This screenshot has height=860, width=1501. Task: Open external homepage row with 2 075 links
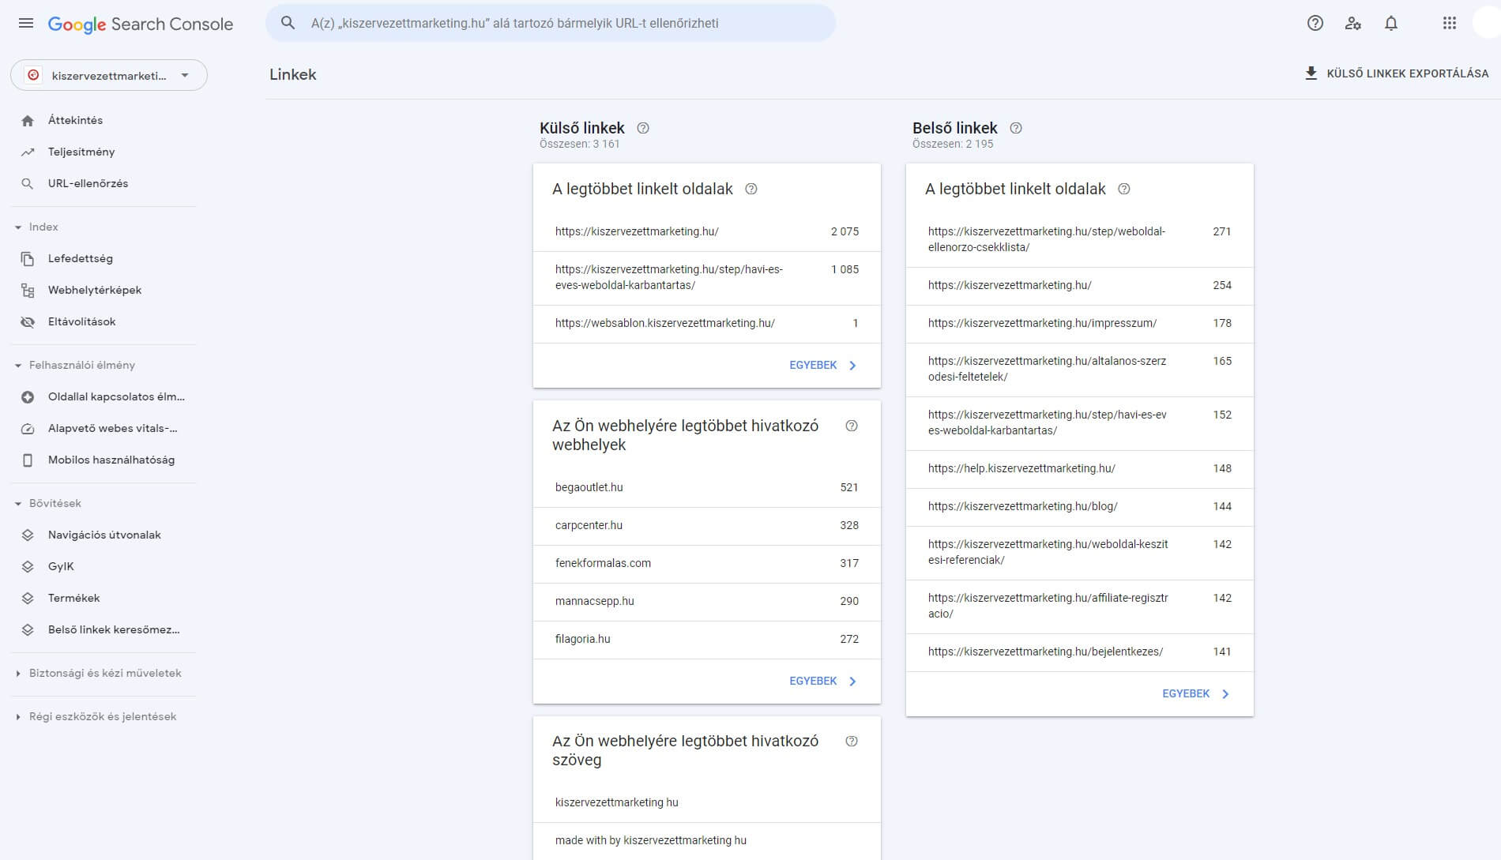707,231
